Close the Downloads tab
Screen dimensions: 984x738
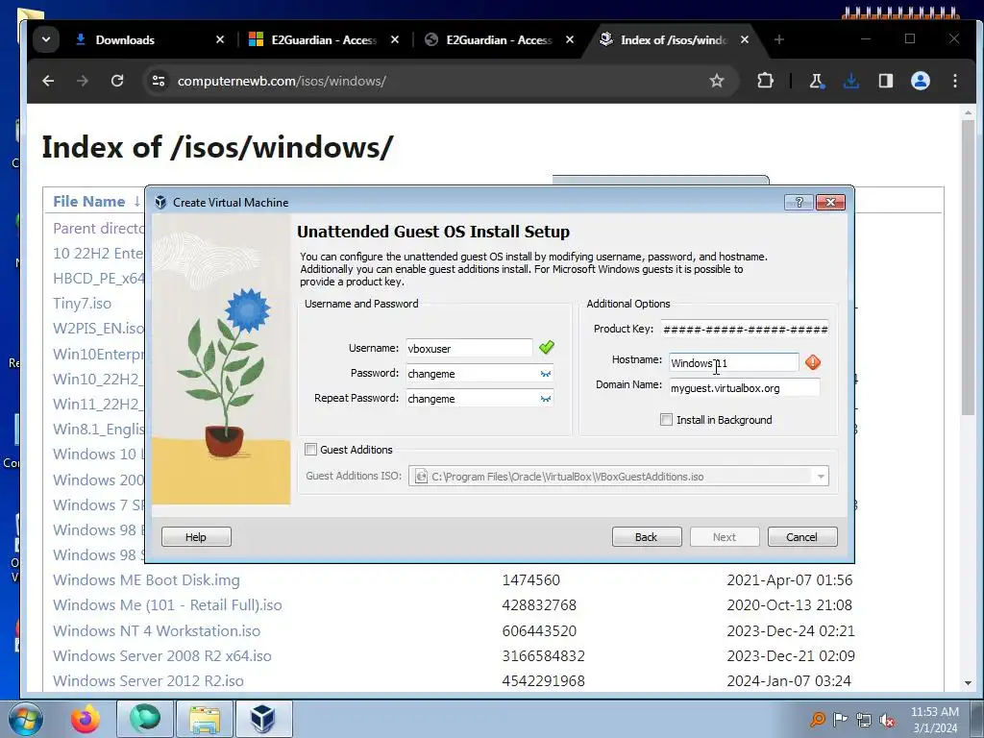click(x=220, y=39)
